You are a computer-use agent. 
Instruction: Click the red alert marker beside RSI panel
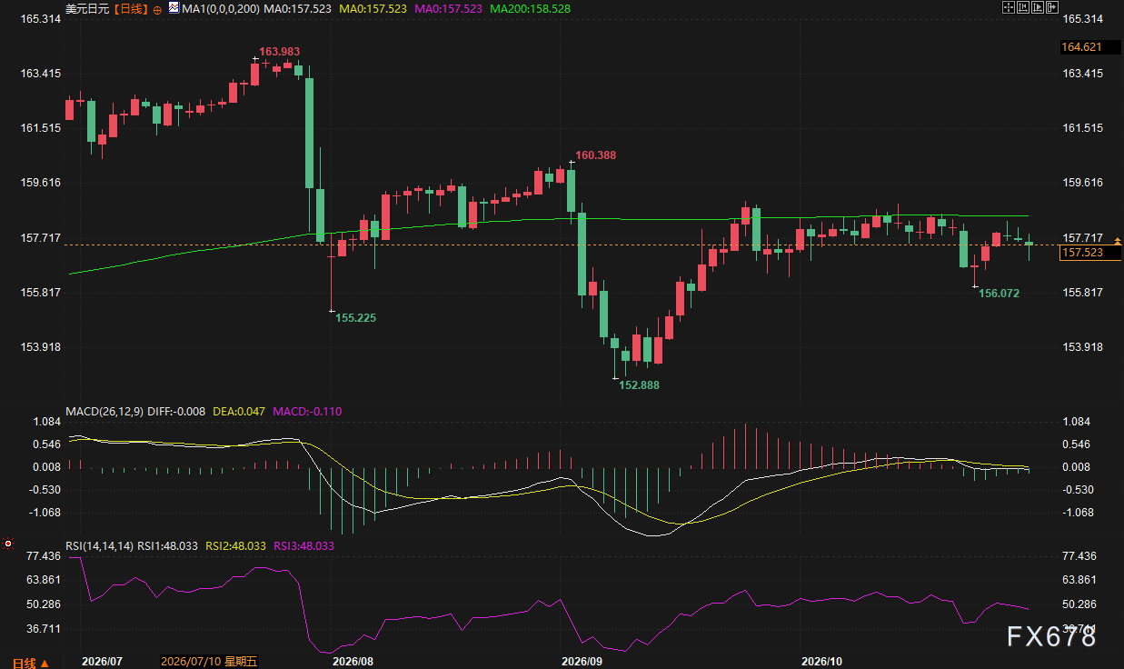(8, 544)
